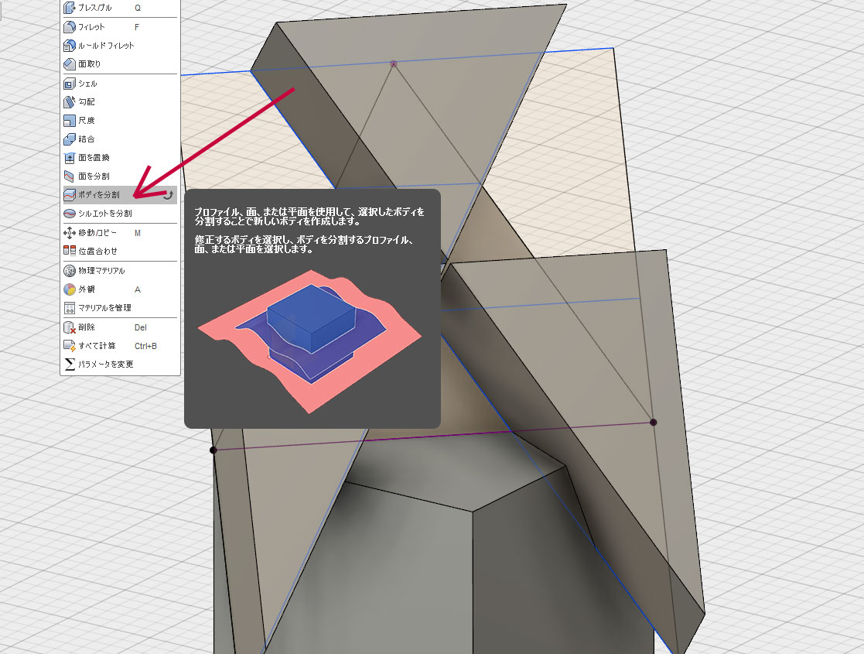Select the 面を分割 menu entry
The width and height of the screenshot is (864, 654).
click(x=94, y=176)
